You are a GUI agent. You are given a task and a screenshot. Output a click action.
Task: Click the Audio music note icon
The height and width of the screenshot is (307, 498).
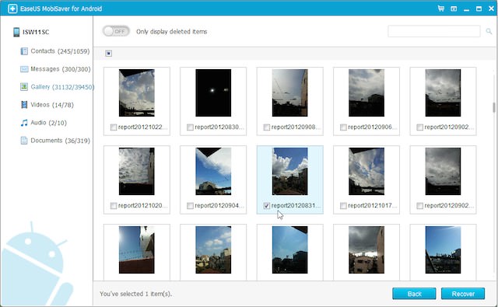(x=24, y=123)
